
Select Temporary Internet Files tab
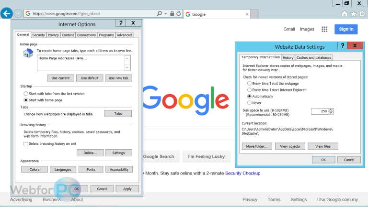tap(261, 57)
